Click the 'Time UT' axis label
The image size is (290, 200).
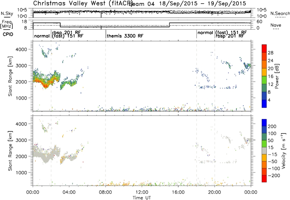point(142,198)
